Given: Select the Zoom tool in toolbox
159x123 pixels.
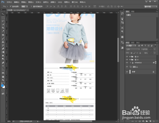Looking at the screenshot, I should 3,80.
